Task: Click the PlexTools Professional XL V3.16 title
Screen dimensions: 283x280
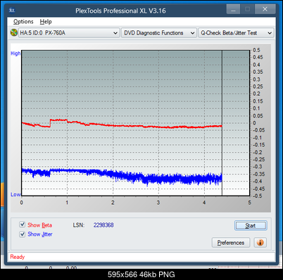Action: [x=120, y=11]
